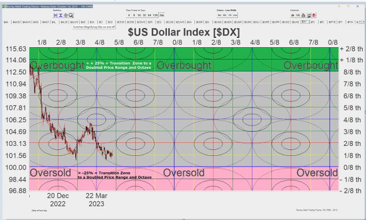The height and width of the screenshot is (220, 366).
Task: Click the 109.38 price label
Action: coord(16,96)
